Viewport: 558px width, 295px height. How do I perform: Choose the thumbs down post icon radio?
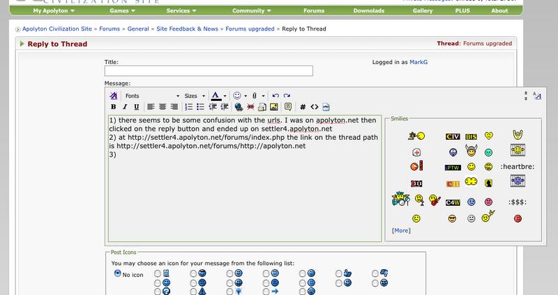[375, 273]
